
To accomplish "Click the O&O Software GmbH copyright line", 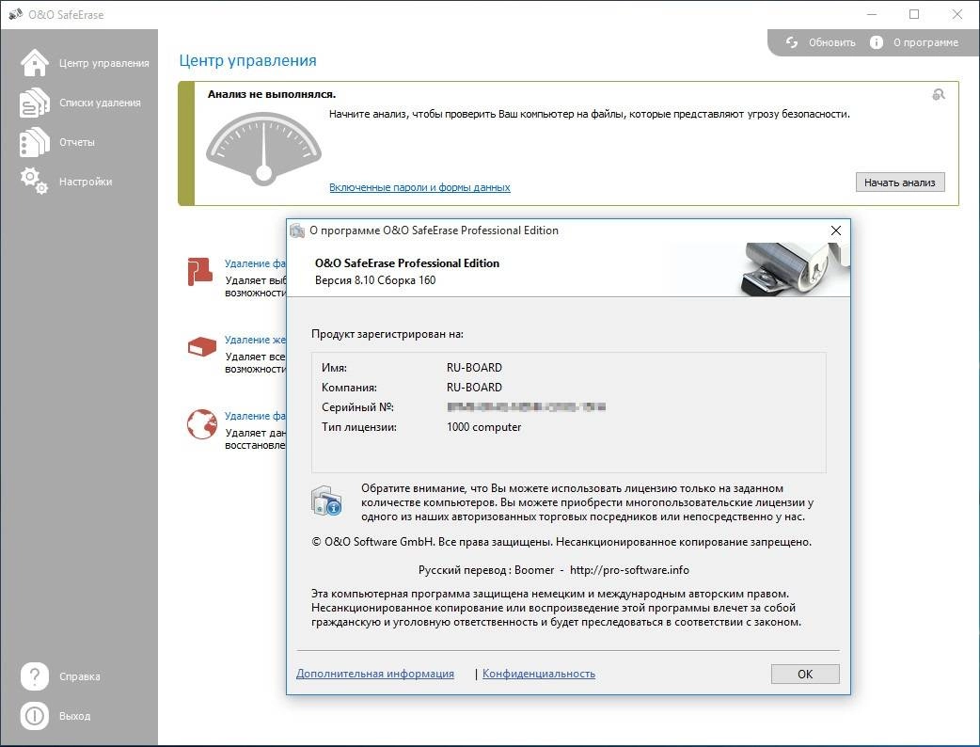I will 561,542.
